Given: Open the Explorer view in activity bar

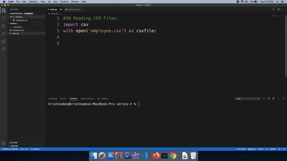Looking at the screenshot, I should coord(4,10).
